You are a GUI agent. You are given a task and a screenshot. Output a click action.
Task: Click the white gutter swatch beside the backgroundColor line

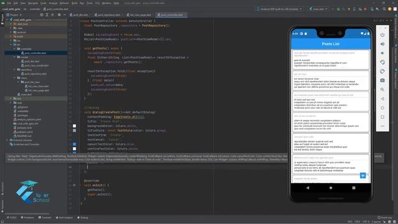[x=75, y=126]
